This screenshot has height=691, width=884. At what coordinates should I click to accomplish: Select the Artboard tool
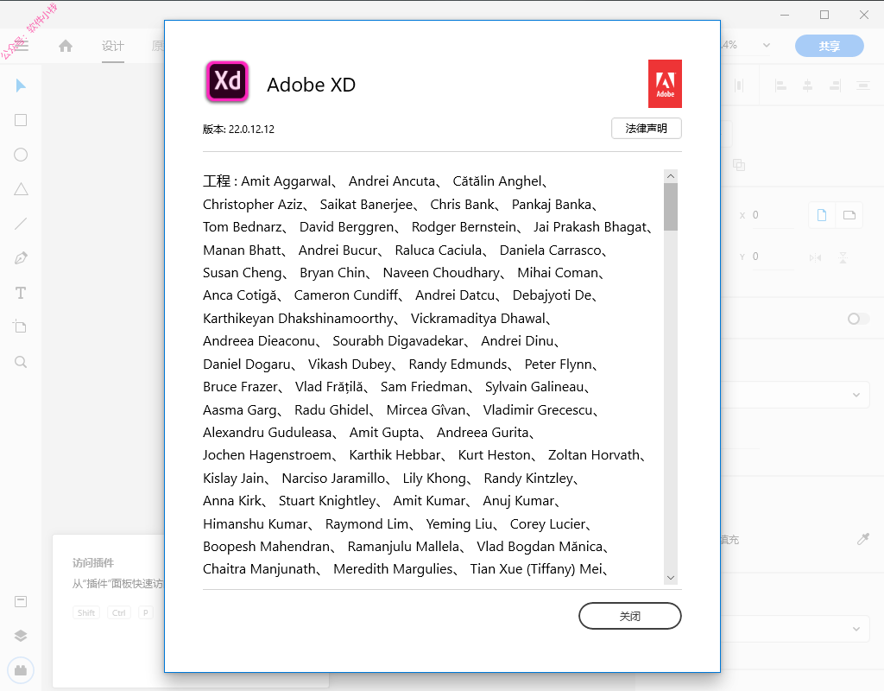[x=21, y=326]
